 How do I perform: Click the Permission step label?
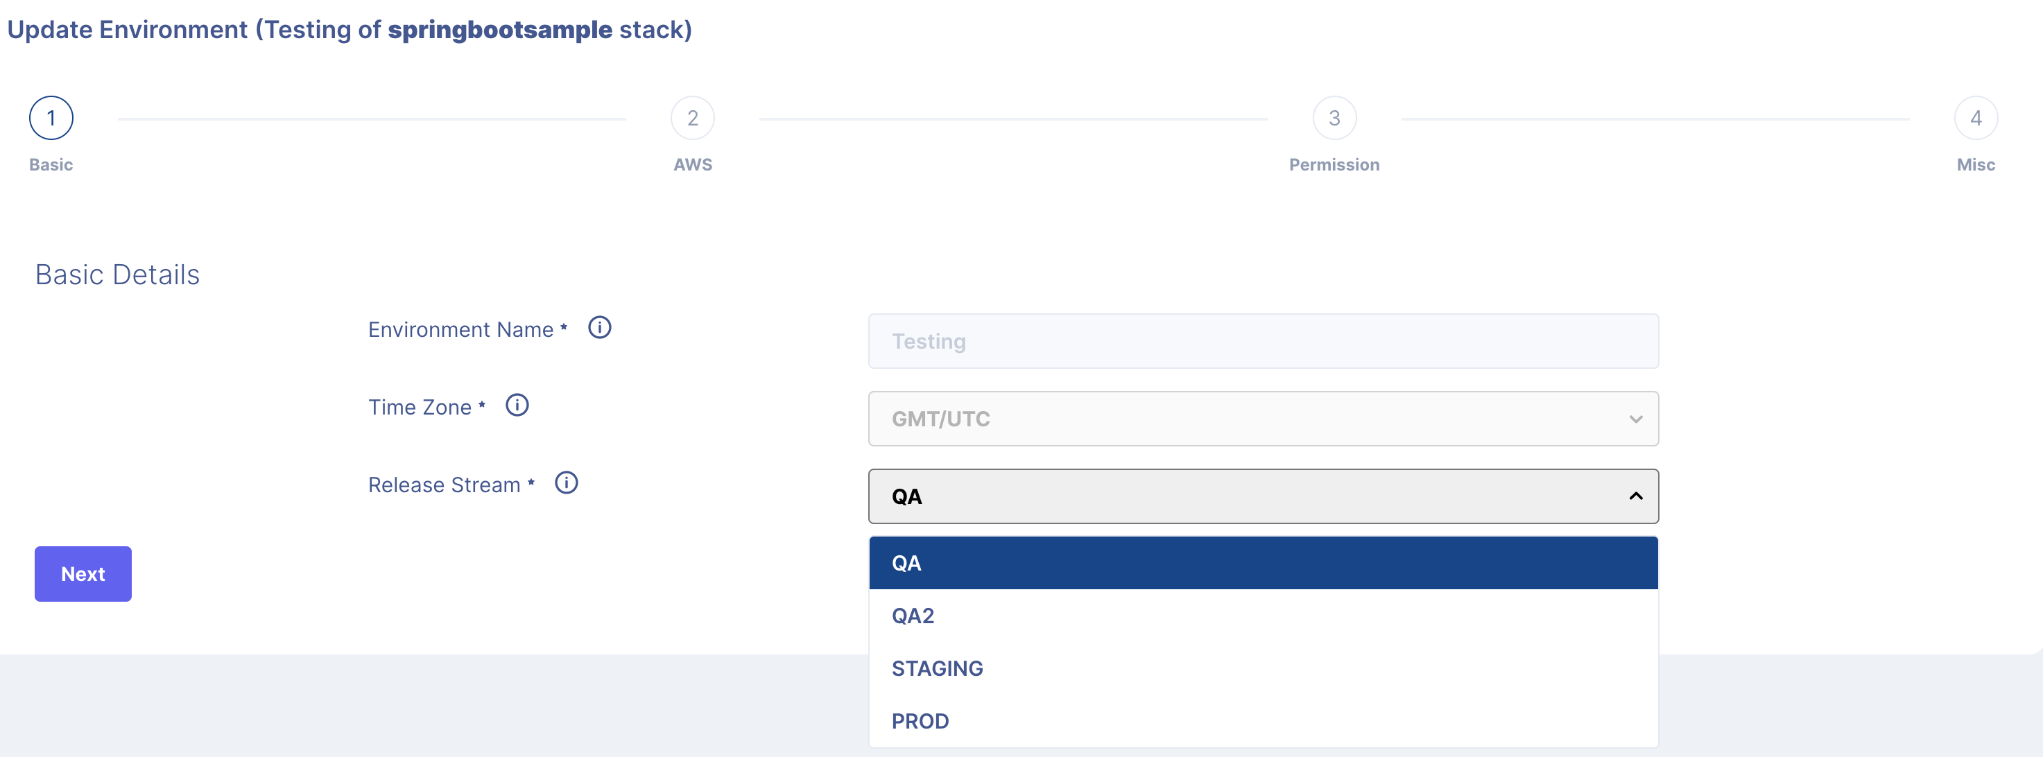pyautogui.click(x=1334, y=165)
